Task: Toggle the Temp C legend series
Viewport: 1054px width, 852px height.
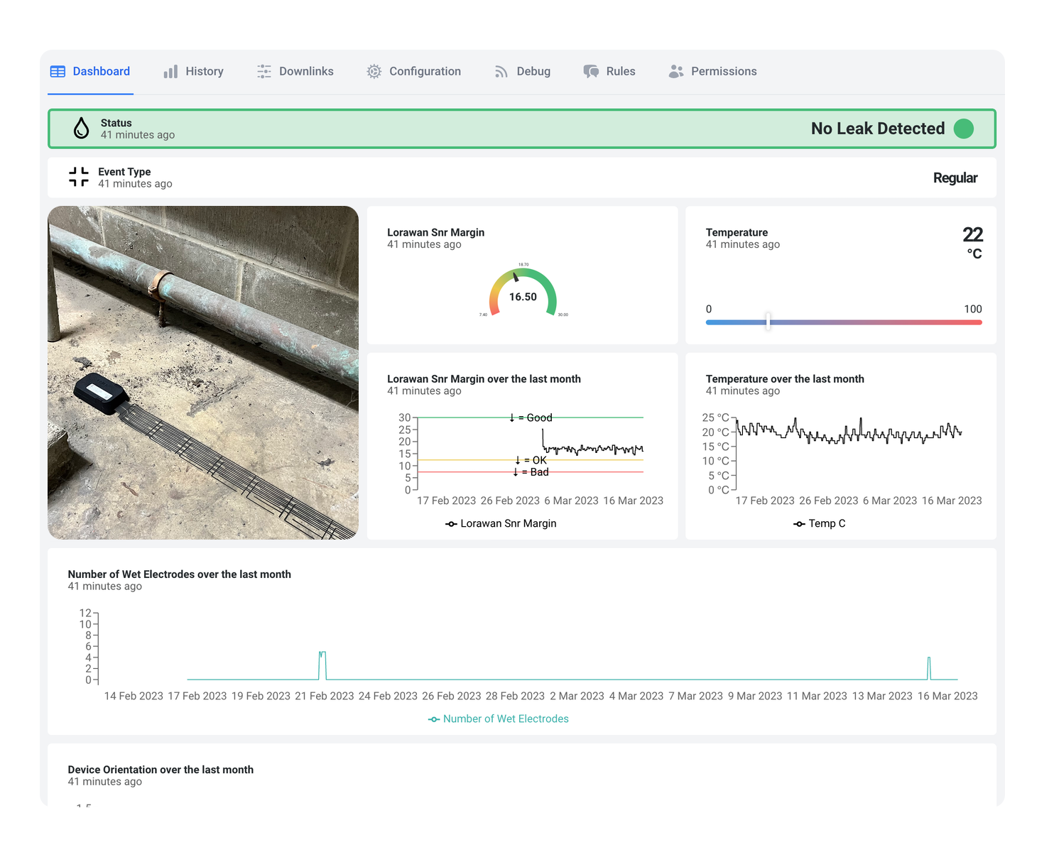Action: pyautogui.click(x=820, y=523)
